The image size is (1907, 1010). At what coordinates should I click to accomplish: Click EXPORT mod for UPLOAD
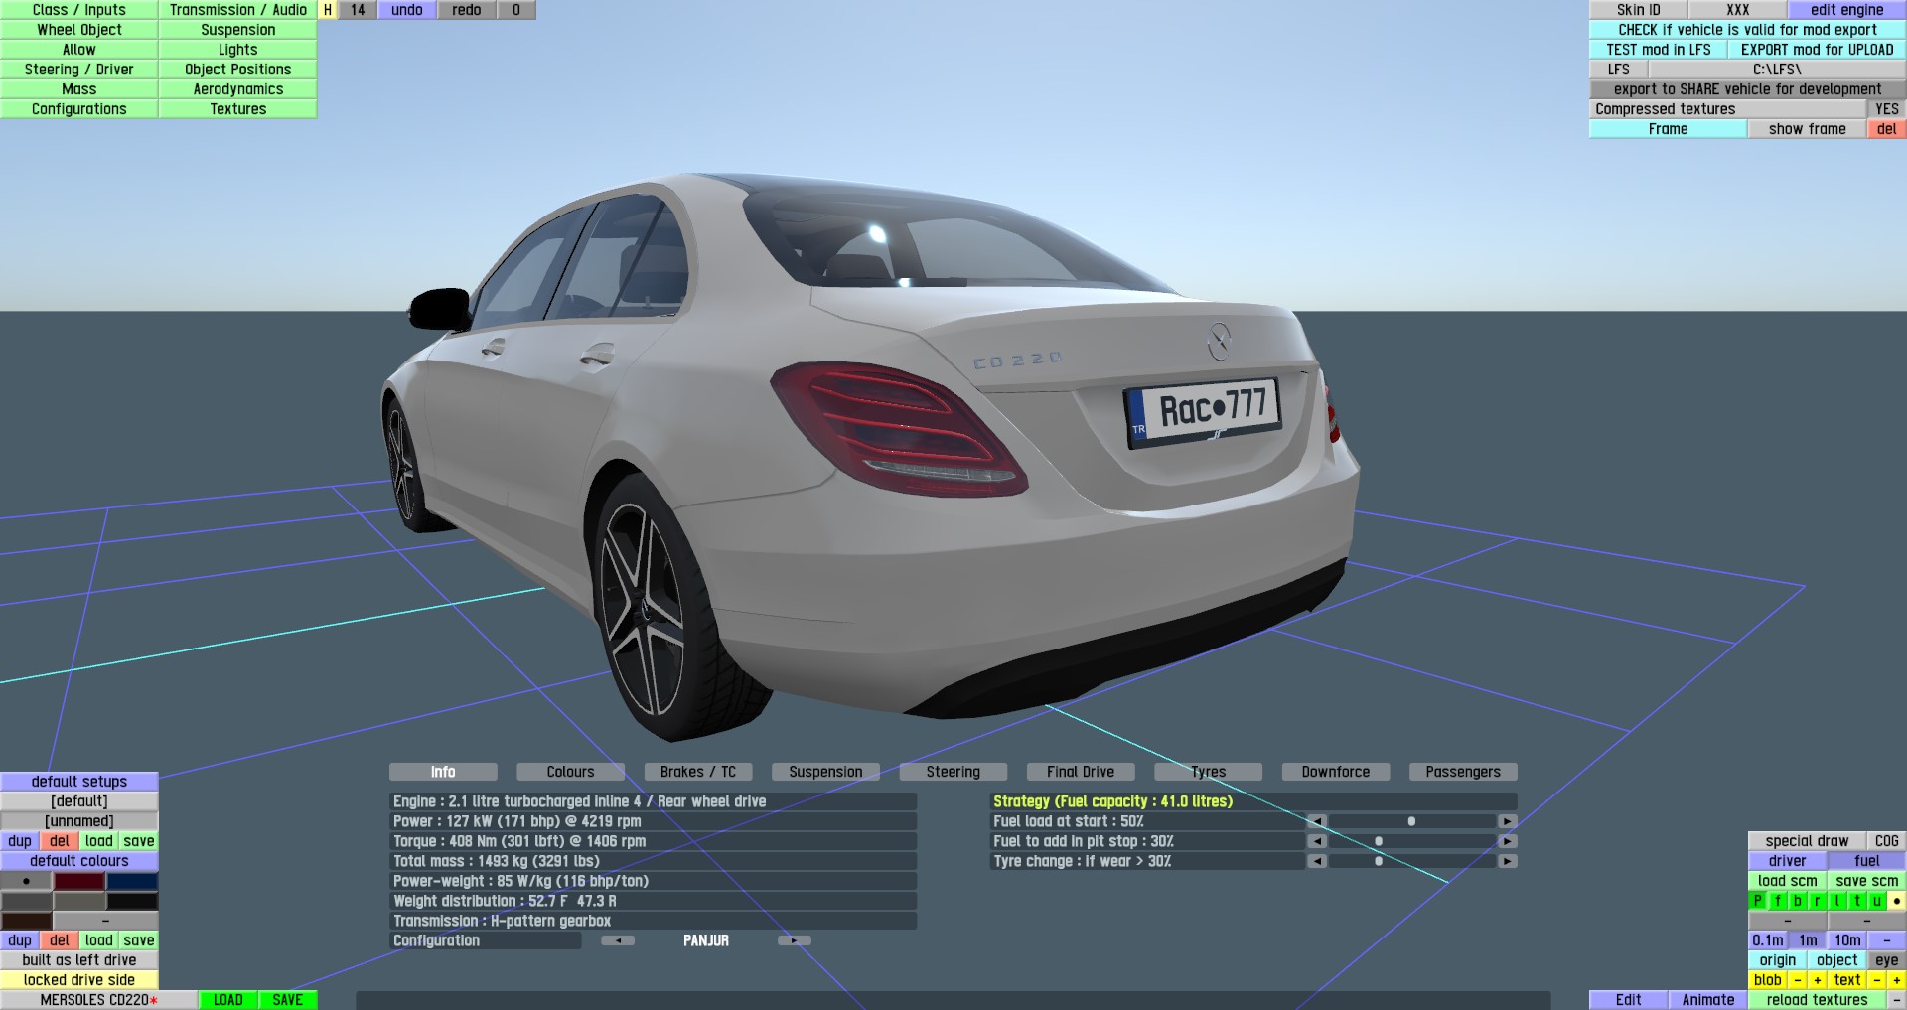(1818, 50)
